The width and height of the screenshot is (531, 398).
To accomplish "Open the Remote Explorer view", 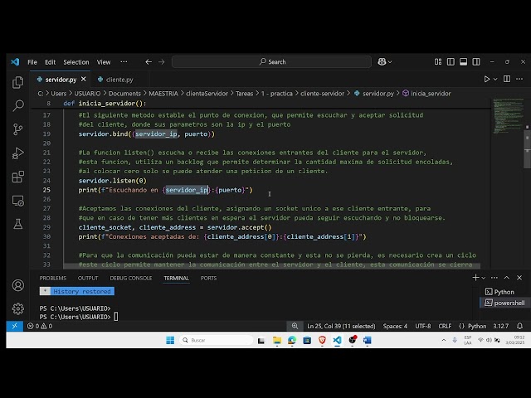I will point(17,201).
